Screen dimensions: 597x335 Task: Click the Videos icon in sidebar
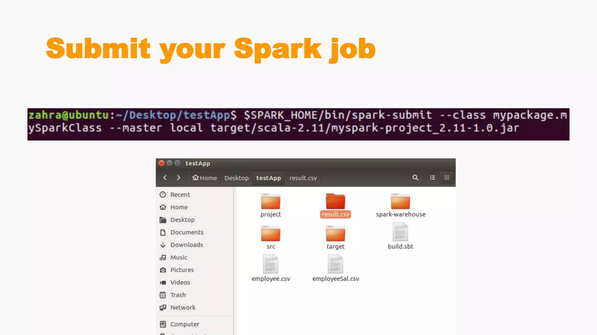(163, 283)
